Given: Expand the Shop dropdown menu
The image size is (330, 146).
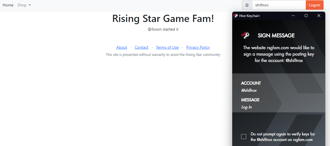Looking at the screenshot, I should pos(24,5).
